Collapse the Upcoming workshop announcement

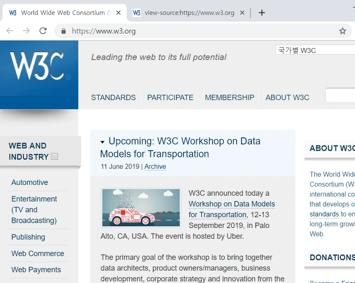102,141
